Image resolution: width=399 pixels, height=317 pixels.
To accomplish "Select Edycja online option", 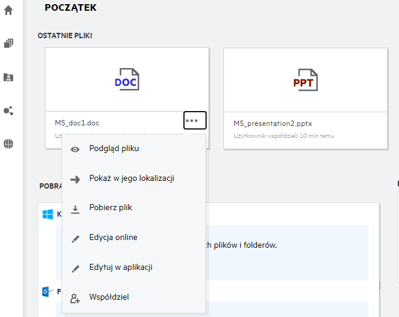I will tap(113, 238).
